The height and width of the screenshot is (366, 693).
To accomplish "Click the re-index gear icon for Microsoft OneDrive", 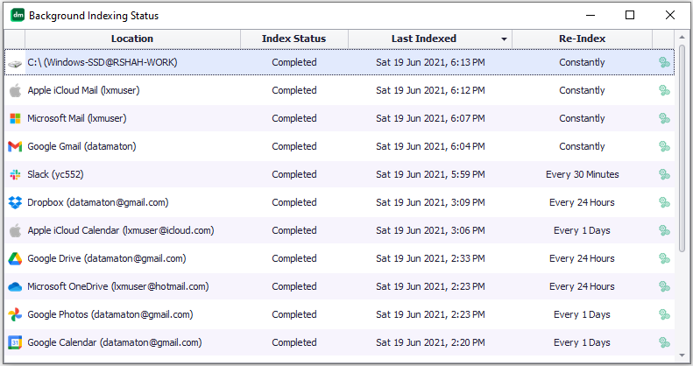I will pyautogui.click(x=664, y=286).
